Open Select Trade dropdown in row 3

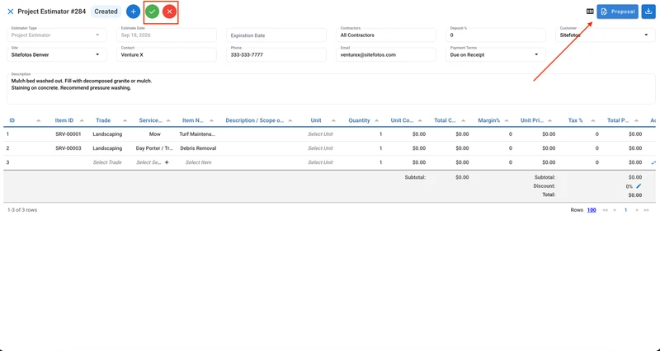tap(107, 162)
